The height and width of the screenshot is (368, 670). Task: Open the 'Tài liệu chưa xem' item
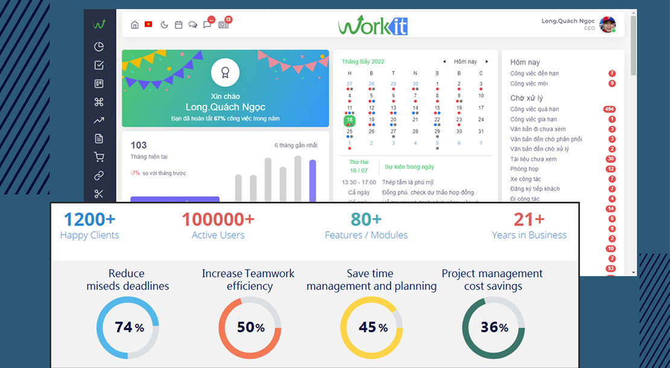[x=533, y=159]
